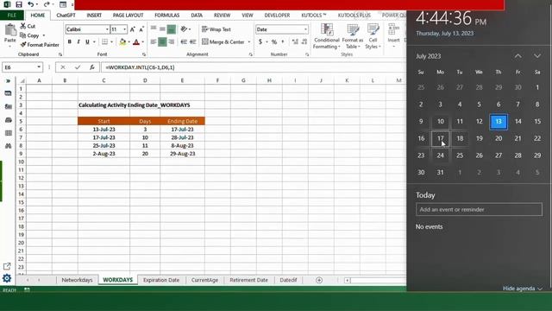Click Hide agenda link
The width and height of the screenshot is (552, 311).
pos(523,289)
